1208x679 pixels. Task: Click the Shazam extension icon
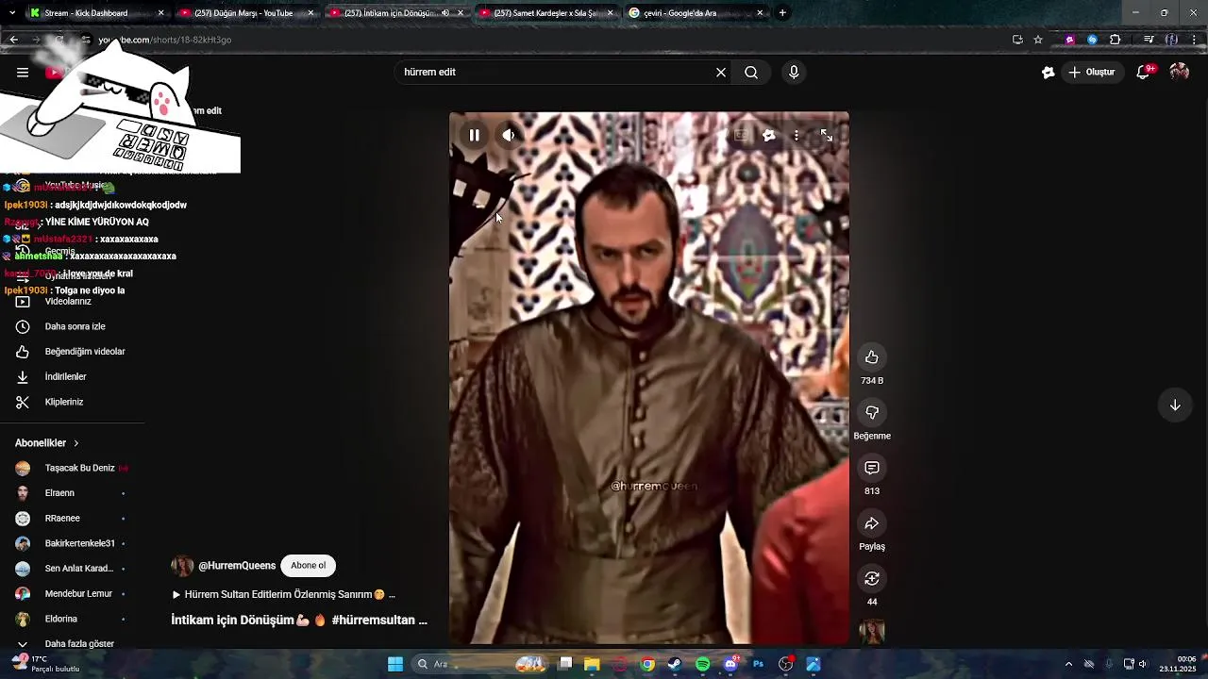tap(1092, 40)
